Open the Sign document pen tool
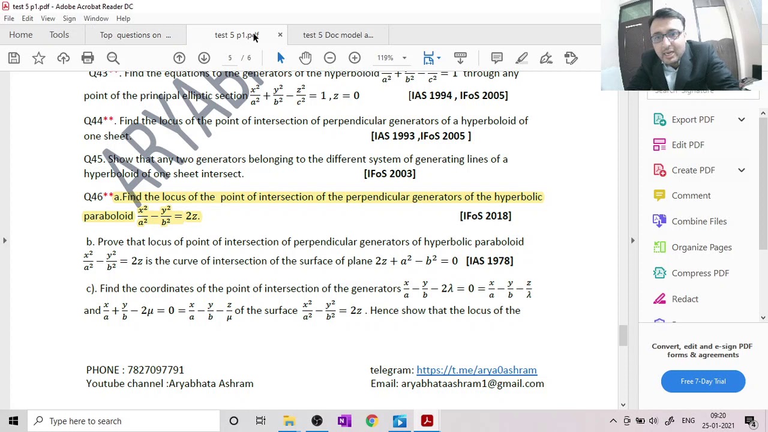768x432 pixels. pos(546,58)
